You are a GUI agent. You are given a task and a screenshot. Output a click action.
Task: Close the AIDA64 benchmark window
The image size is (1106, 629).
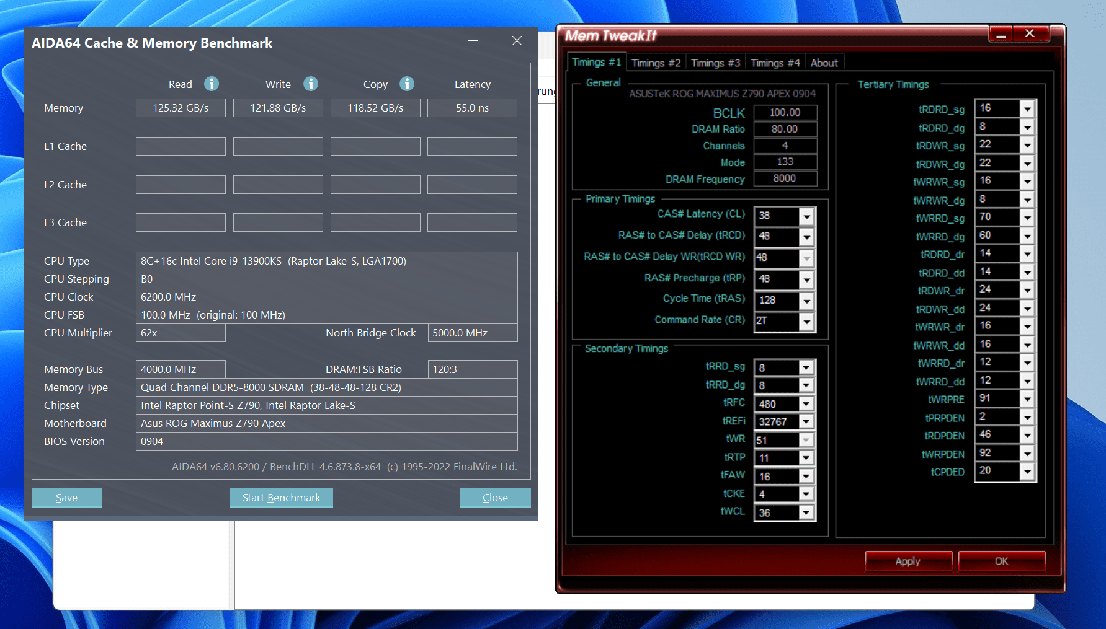[x=517, y=41]
